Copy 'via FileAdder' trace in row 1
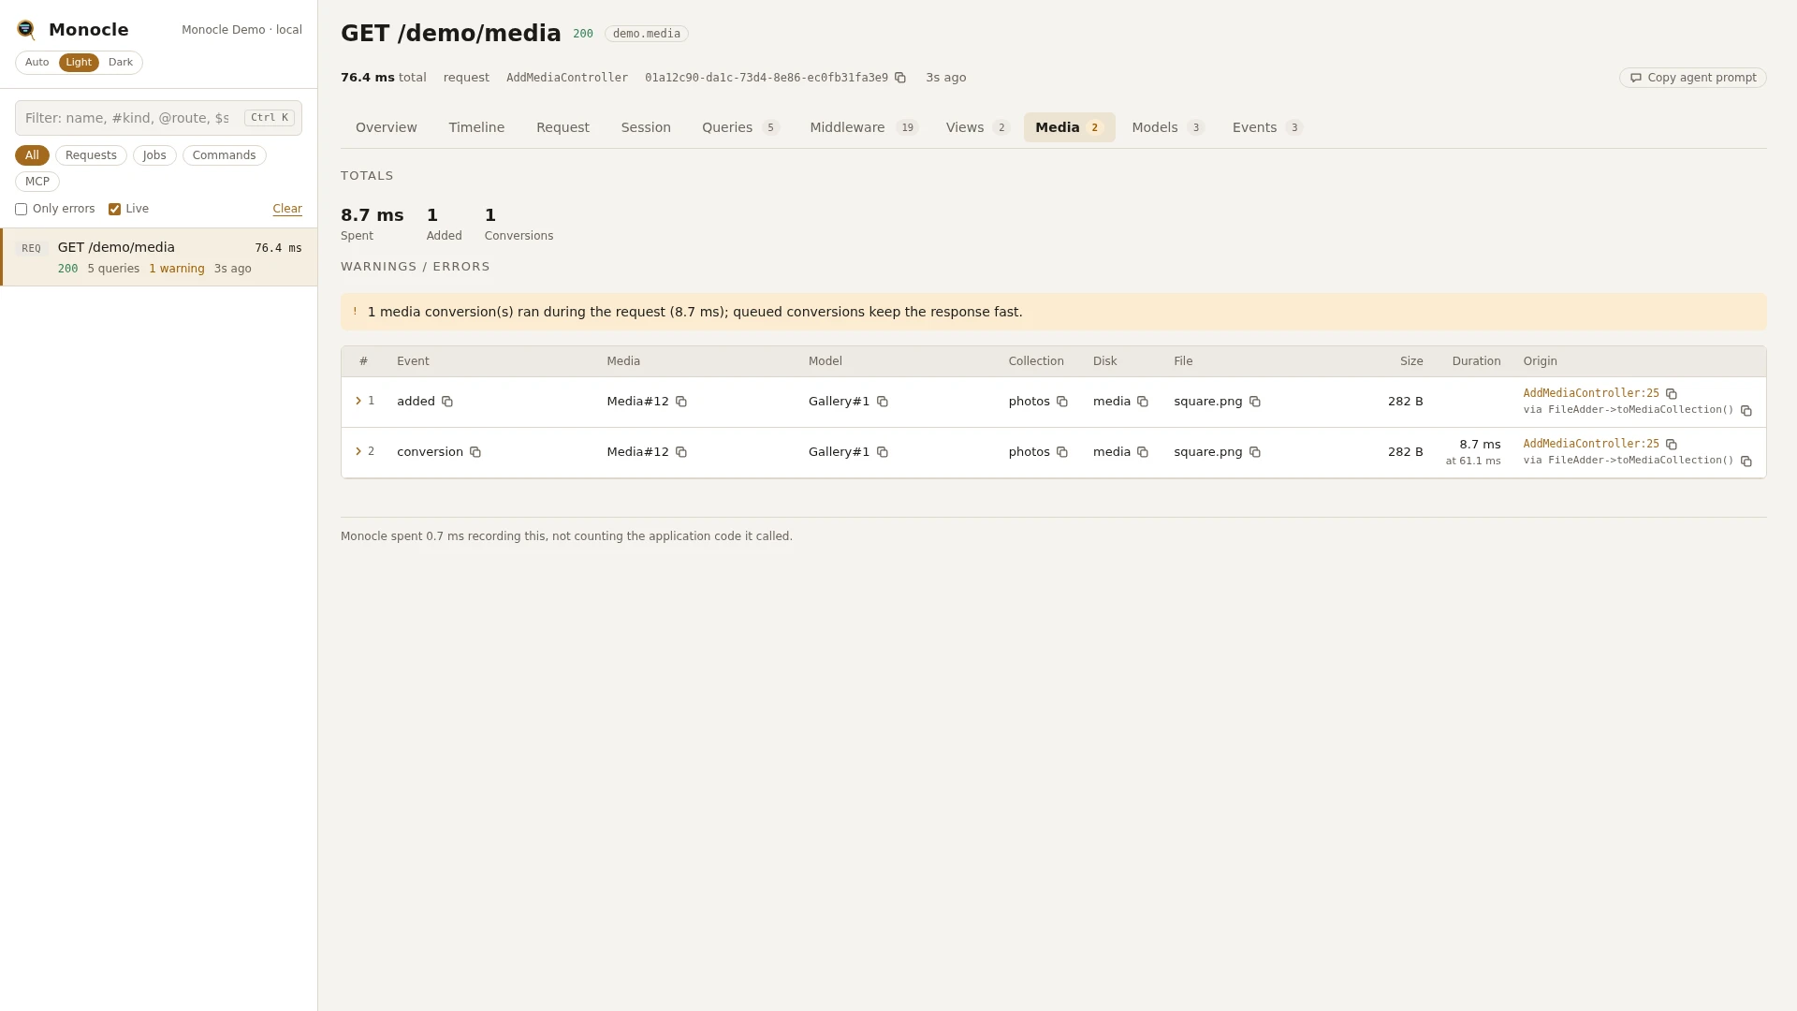Viewport: 1797px width, 1011px height. pyautogui.click(x=1746, y=411)
